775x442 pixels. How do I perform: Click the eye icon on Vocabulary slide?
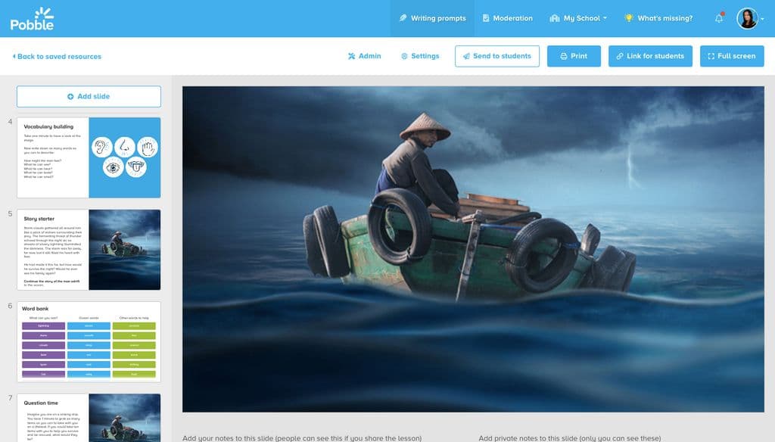click(x=114, y=167)
